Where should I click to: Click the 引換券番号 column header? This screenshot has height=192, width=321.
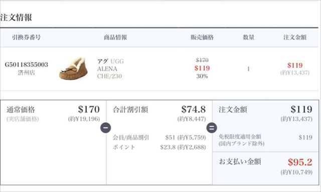click(27, 37)
